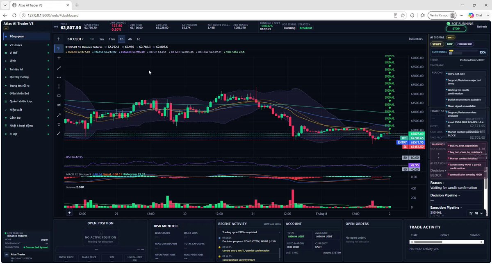Expand the Reason section
Viewport: 492px width, 264px height.
437,183
